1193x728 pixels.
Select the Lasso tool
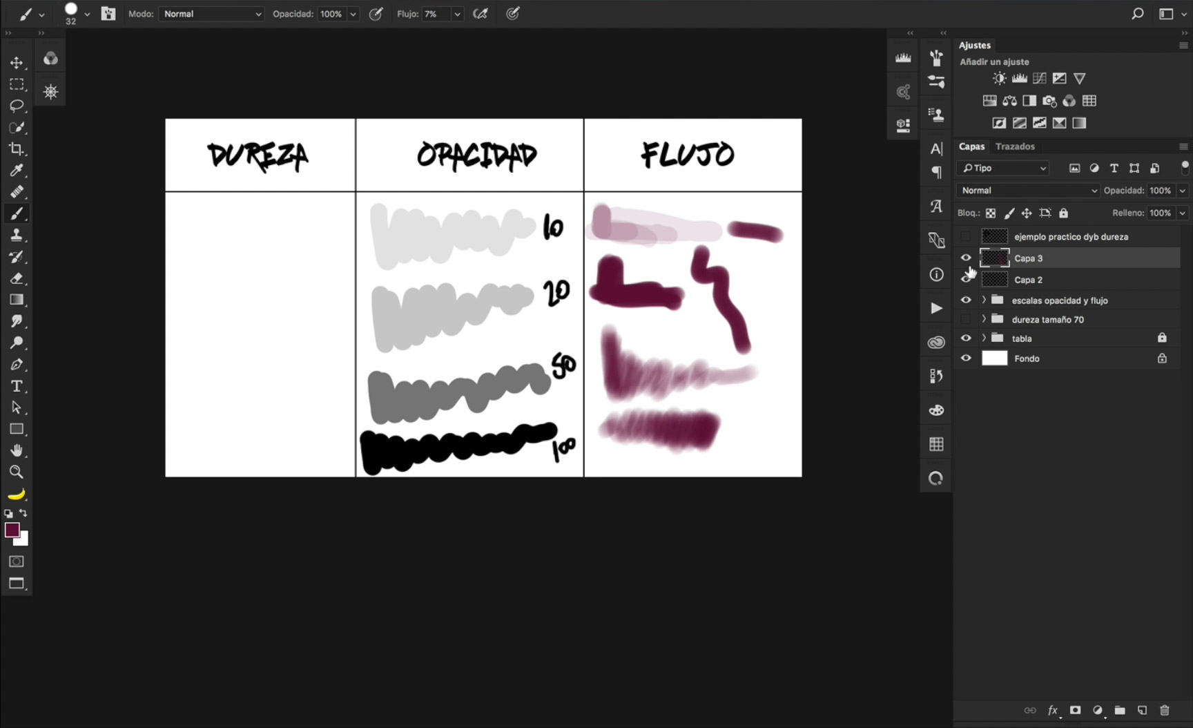coord(17,106)
